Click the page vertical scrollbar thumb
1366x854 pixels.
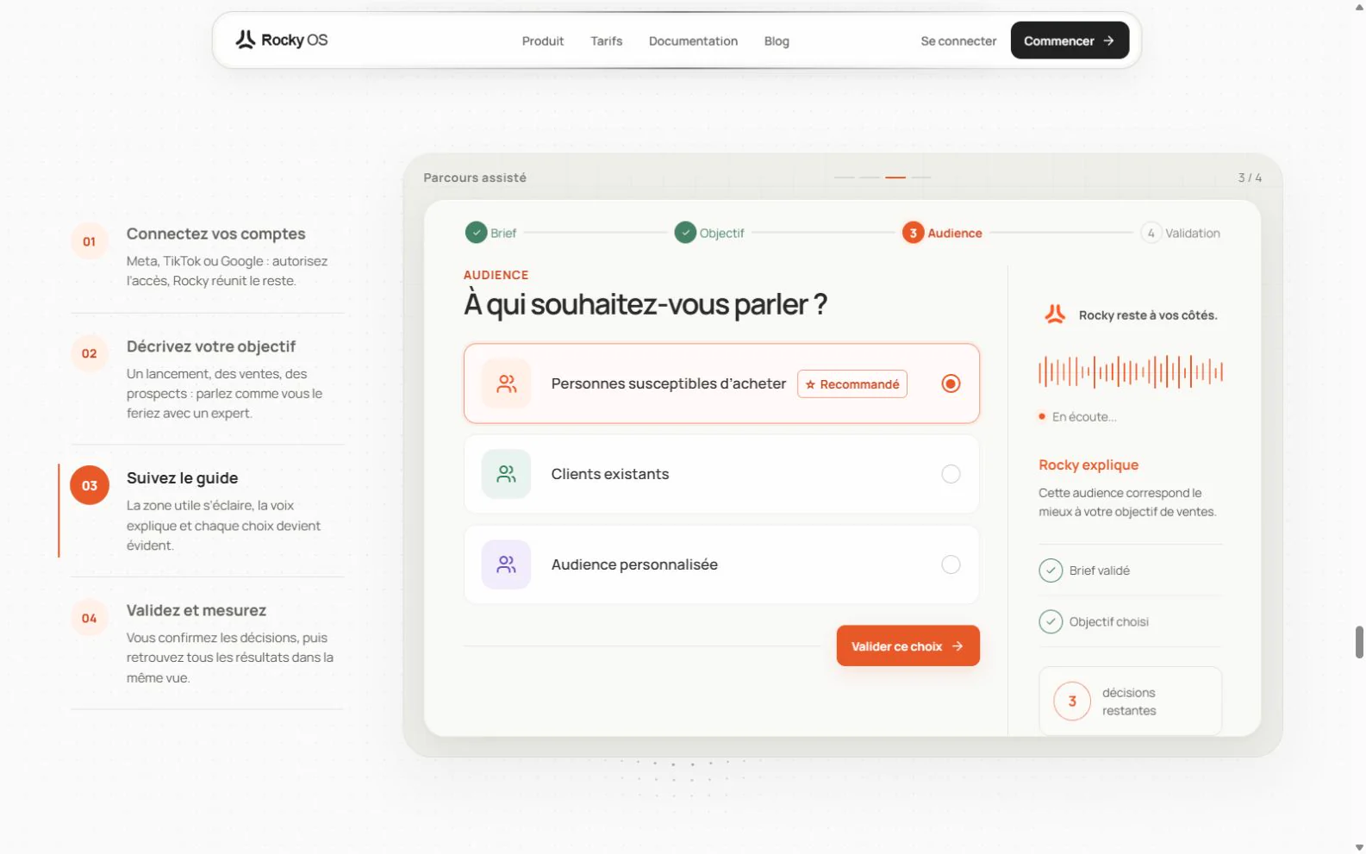(1359, 642)
